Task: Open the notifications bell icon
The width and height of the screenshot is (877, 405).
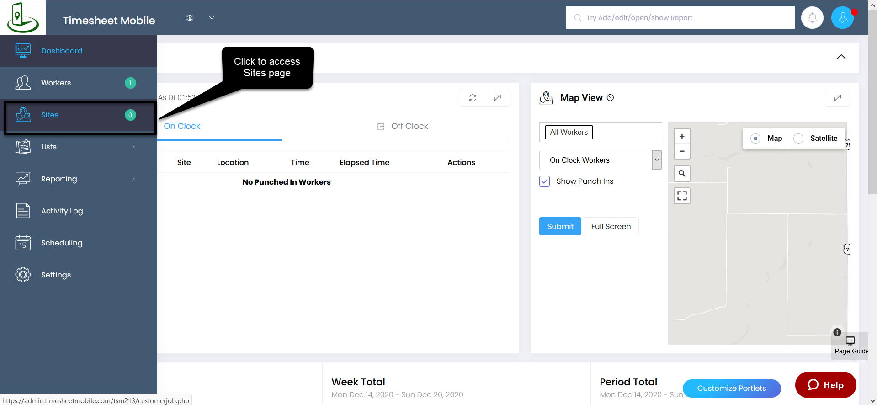Action: [x=812, y=18]
